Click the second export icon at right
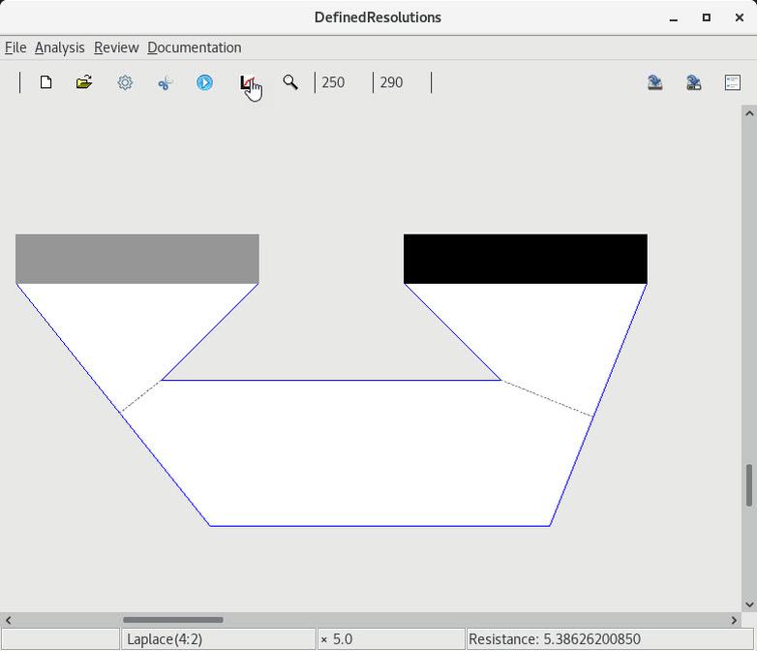Image resolution: width=757 pixels, height=651 pixels. (694, 82)
